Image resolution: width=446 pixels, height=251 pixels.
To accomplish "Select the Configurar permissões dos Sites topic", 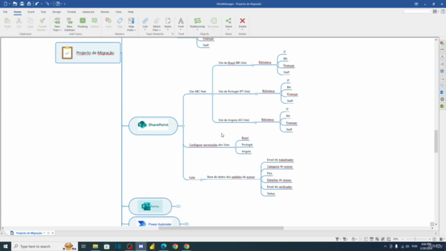I will point(209,145).
